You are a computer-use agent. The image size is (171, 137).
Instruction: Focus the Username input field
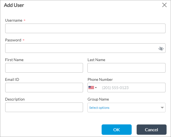[x=85, y=28]
